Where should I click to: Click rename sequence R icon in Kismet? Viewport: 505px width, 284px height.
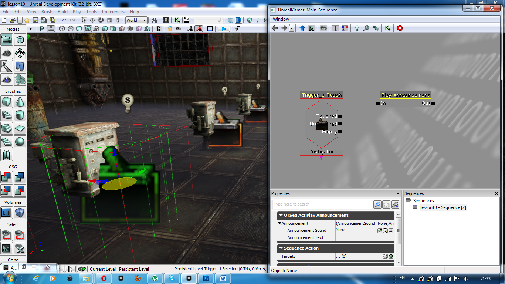pos(311,28)
